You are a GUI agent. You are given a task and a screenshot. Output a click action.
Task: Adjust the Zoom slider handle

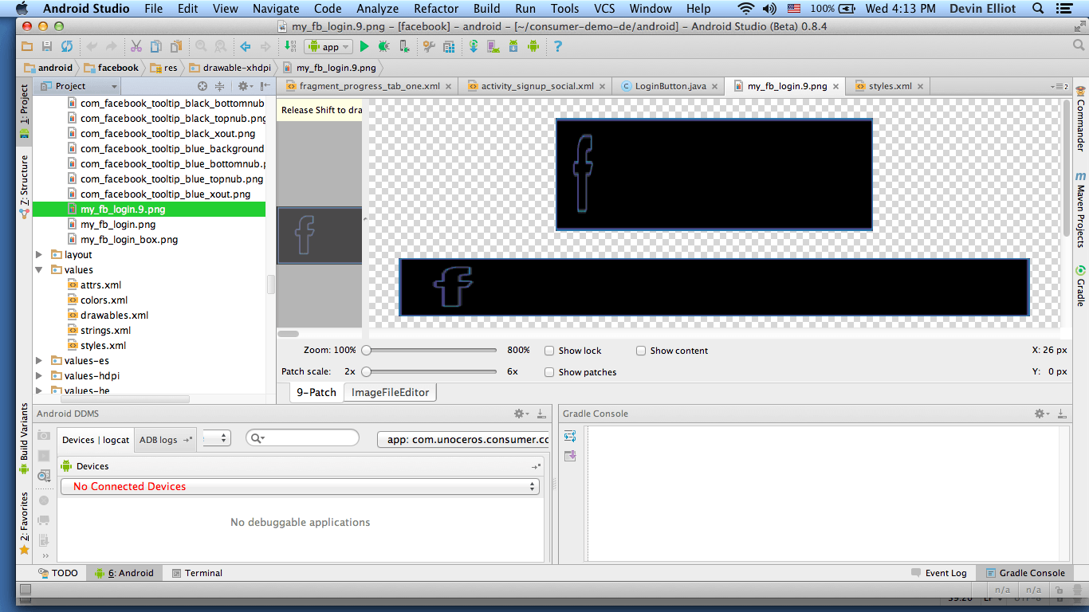(367, 350)
